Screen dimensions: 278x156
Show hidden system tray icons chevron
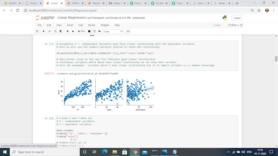pos(229,152)
